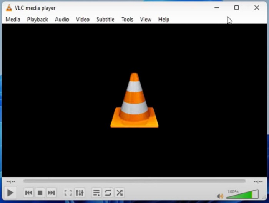This screenshot has height=203, width=269.
Task: Skip to next media track
Action: click(51, 193)
